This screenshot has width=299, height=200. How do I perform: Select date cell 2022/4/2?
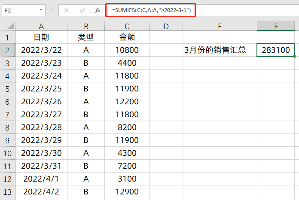[x=41, y=192]
